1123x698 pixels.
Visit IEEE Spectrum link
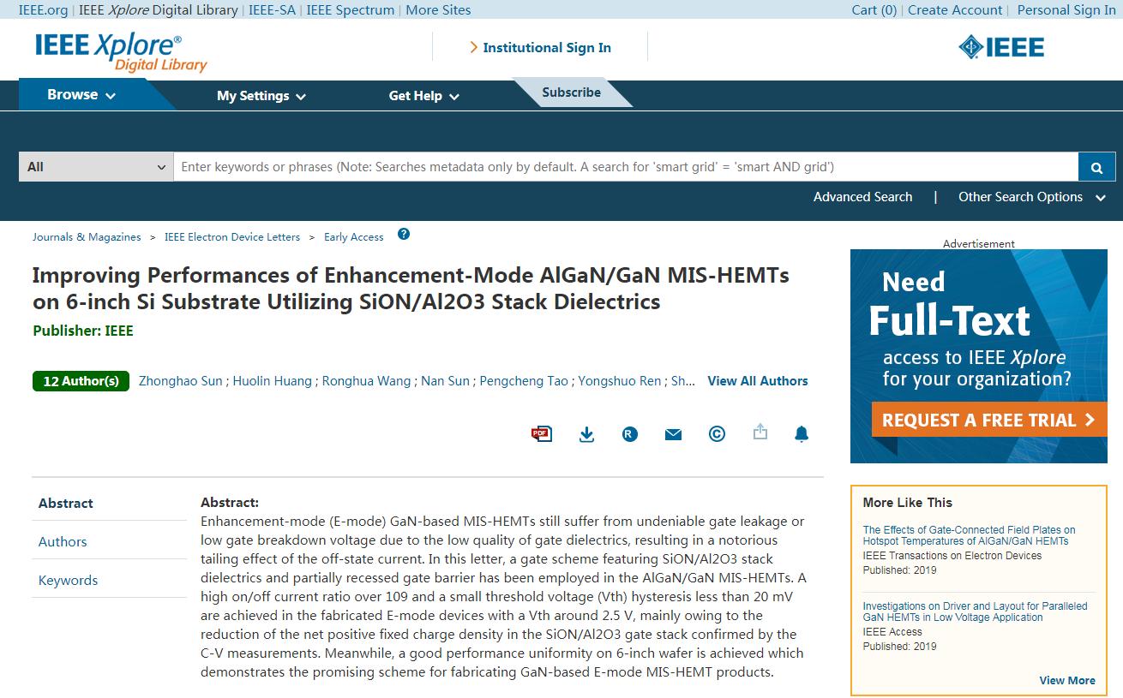(351, 10)
